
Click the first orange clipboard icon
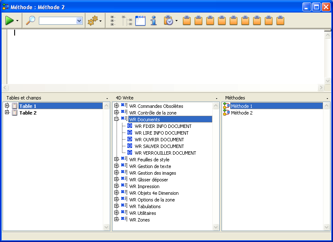pos(187,20)
